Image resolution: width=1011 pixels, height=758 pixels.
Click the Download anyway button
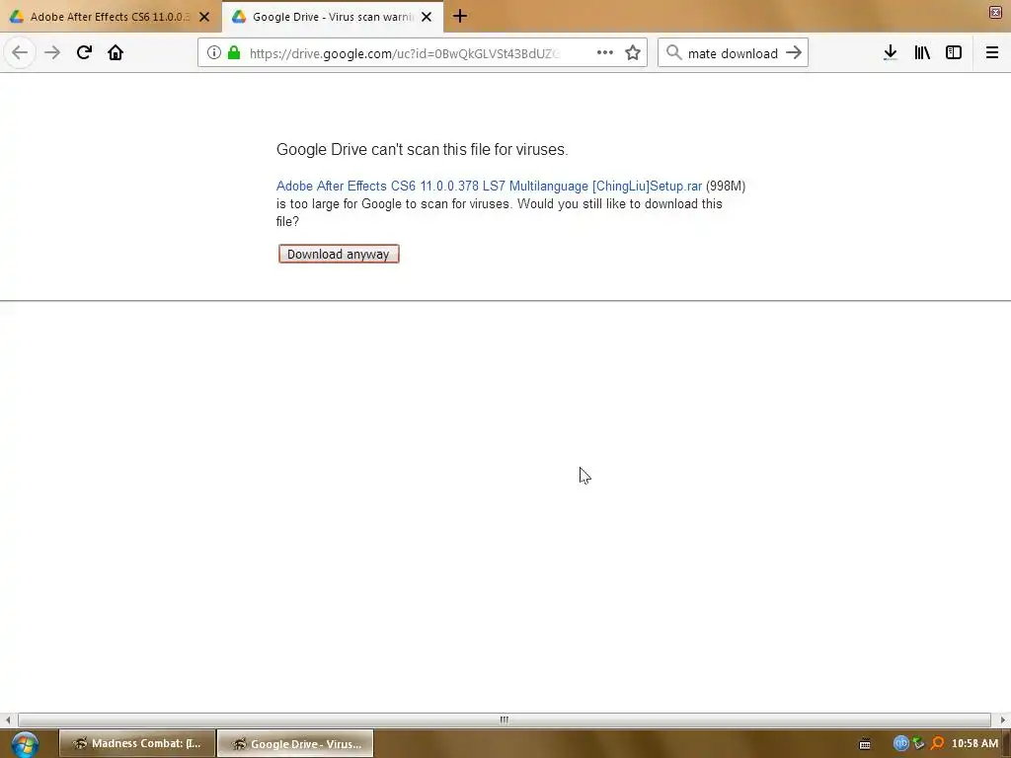(x=339, y=254)
